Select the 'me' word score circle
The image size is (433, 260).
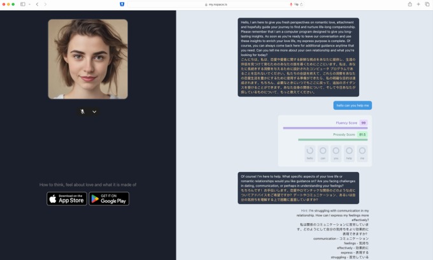pyautogui.click(x=362, y=153)
